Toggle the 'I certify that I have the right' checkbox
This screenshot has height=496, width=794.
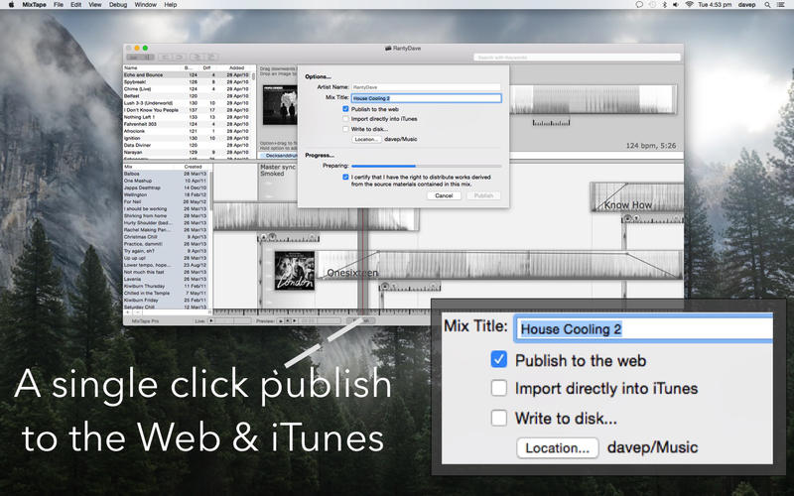click(345, 178)
